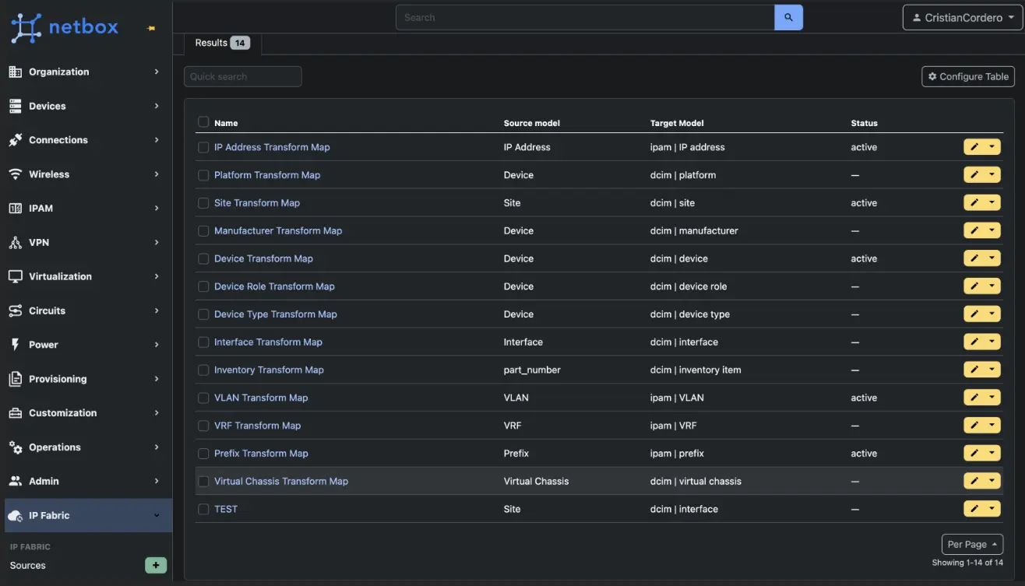Edit the IP Address Transform Map pencil icon
The image size is (1025, 586).
click(974, 147)
